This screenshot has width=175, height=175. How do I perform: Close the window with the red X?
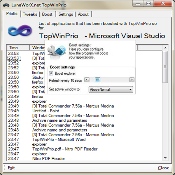[x=163, y=3]
